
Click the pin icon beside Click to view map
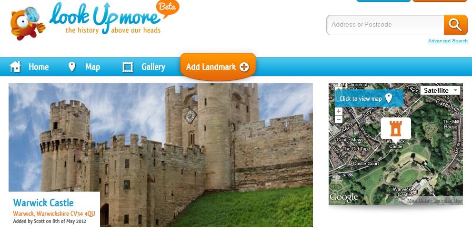click(x=389, y=98)
